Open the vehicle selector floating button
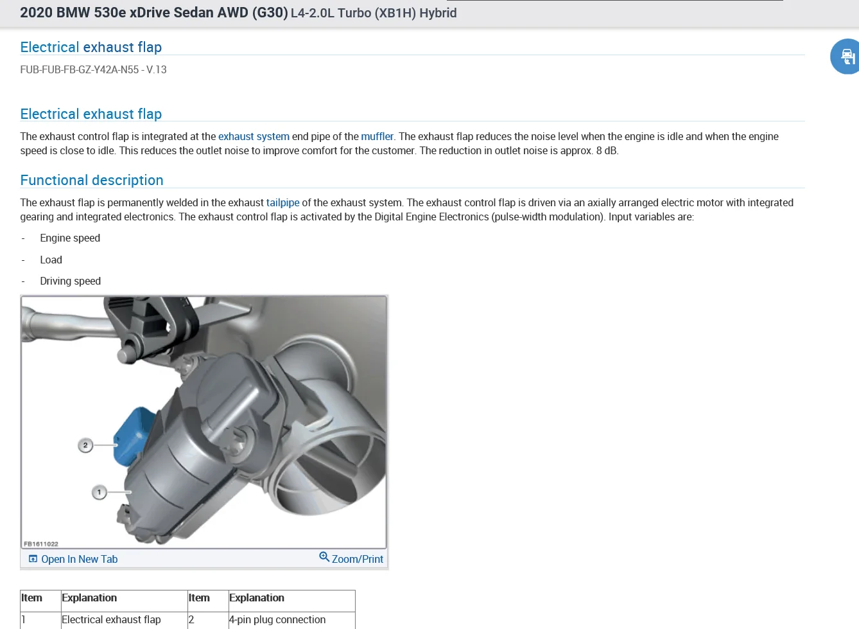This screenshot has height=629, width=859. point(846,57)
